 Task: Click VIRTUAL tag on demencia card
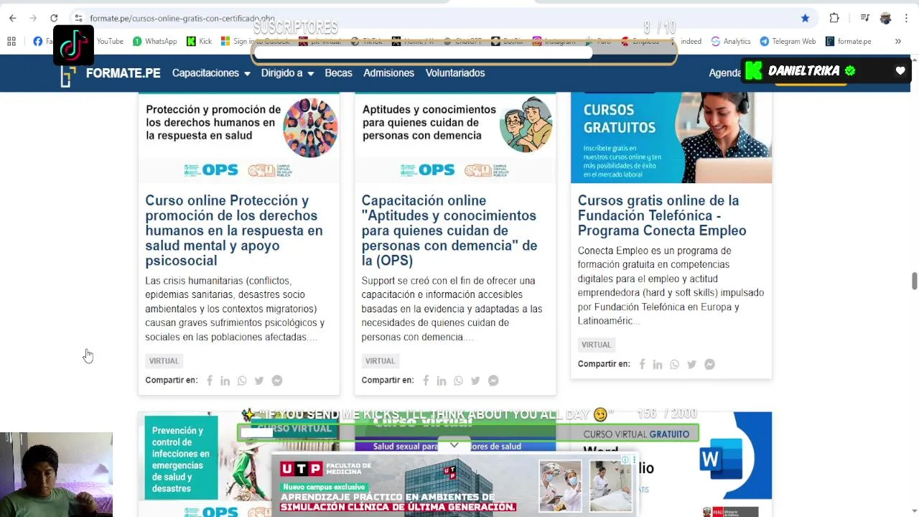click(380, 361)
